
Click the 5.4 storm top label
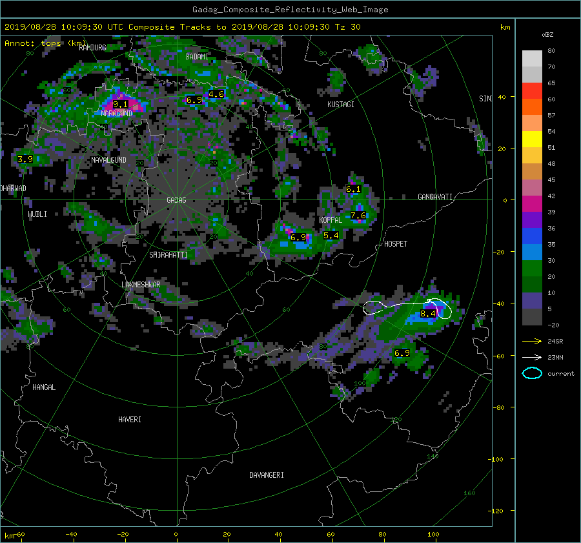click(331, 236)
